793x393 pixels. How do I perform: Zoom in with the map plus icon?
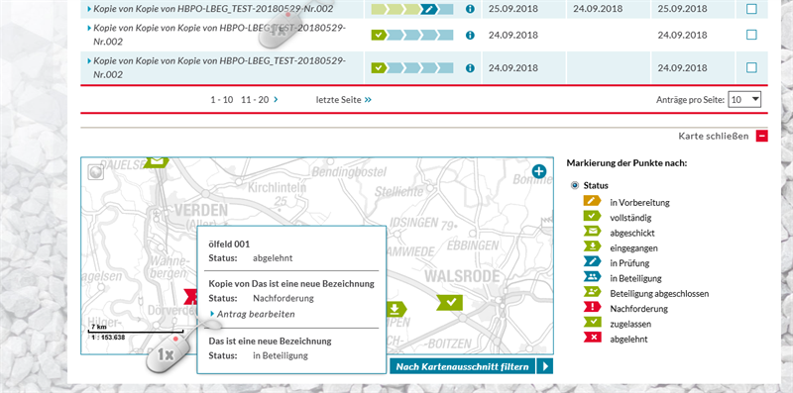point(539,171)
